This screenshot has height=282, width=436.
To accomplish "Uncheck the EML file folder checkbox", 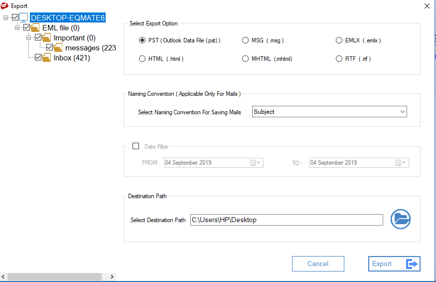I will click(x=26, y=27).
